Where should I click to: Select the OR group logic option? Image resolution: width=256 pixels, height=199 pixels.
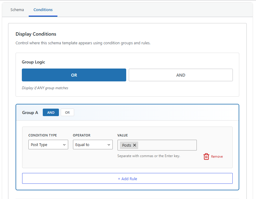(x=74, y=75)
